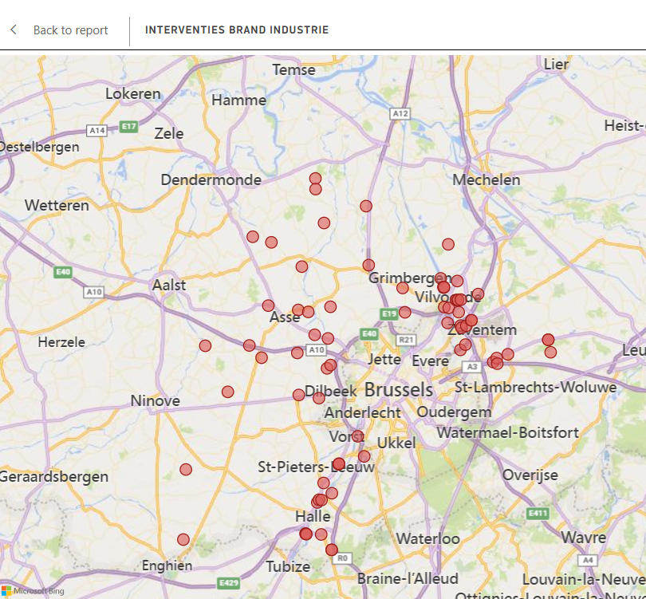Click the Herzele label
This screenshot has width=646, height=599.
coord(61,342)
